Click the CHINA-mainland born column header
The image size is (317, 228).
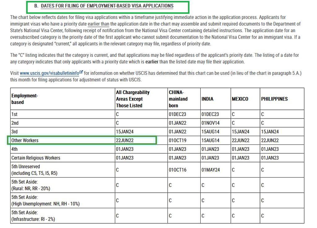pos(178,99)
